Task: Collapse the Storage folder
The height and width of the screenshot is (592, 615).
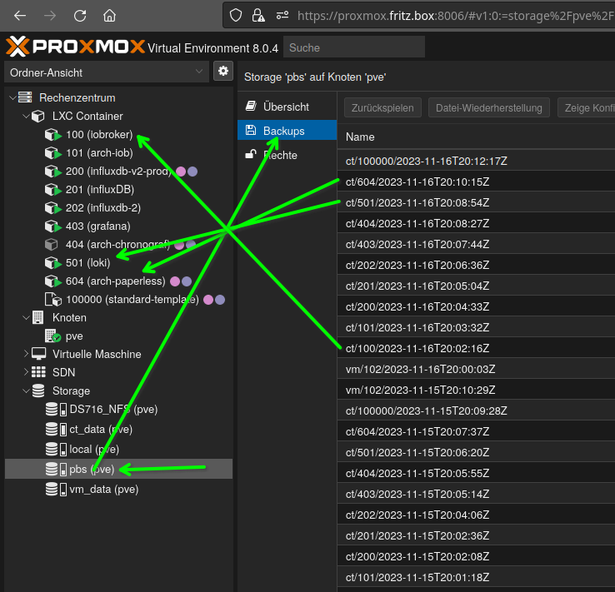Action: click(x=26, y=391)
